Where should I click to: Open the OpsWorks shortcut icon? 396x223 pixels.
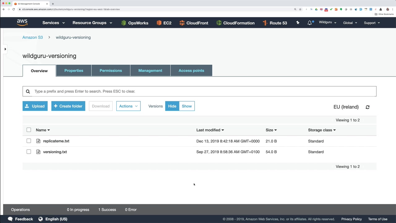tap(124, 23)
